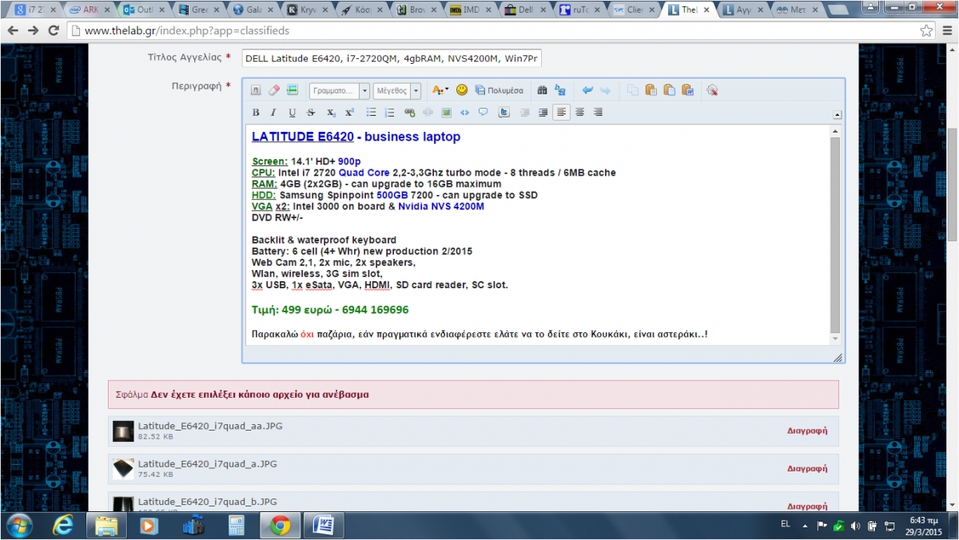Open the taskbar clock showing 6:43 πμ
Viewport: 959px width, 540px height.
pos(925,526)
